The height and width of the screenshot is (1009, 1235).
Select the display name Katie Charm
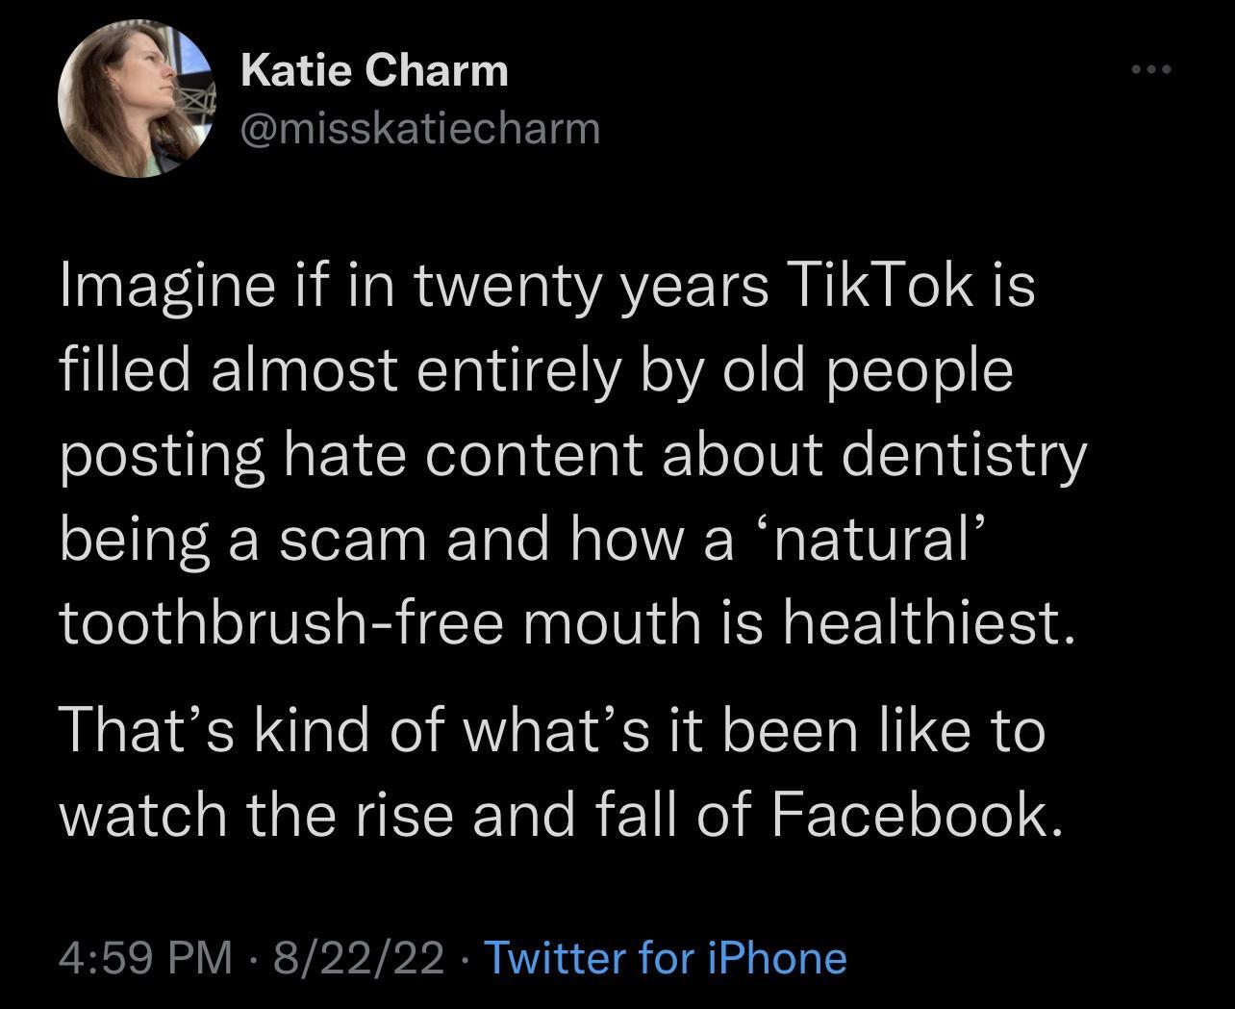(374, 69)
